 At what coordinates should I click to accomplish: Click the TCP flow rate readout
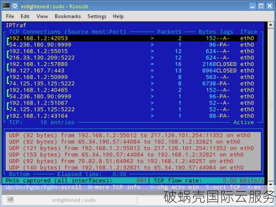pyautogui.click(x=208, y=181)
